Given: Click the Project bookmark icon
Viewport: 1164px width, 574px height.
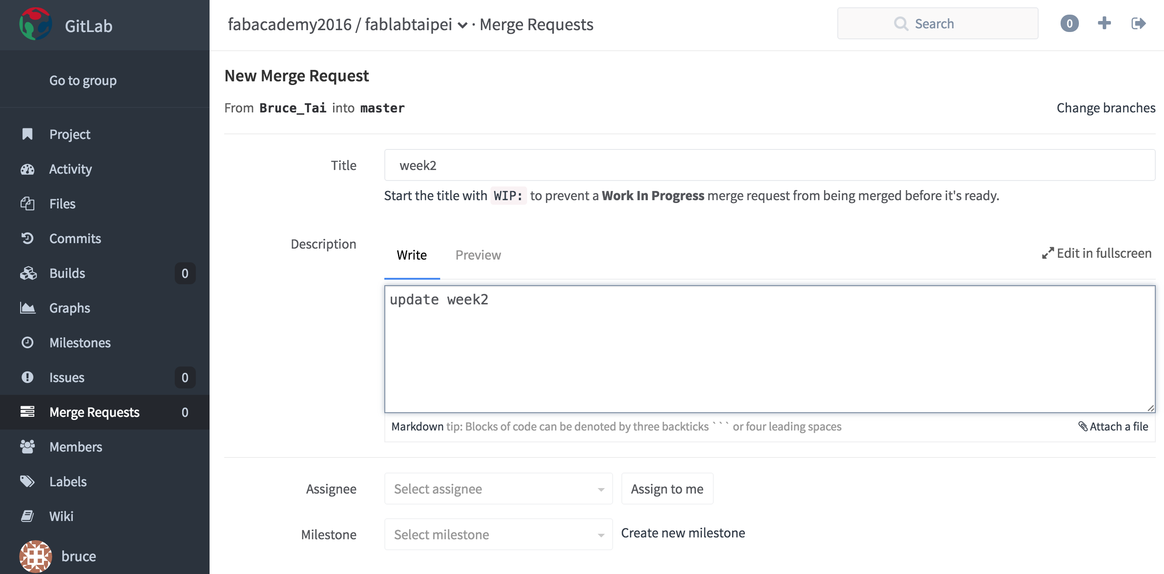Looking at the screenshot, I should pyautogui.click(x=27, y=134).
